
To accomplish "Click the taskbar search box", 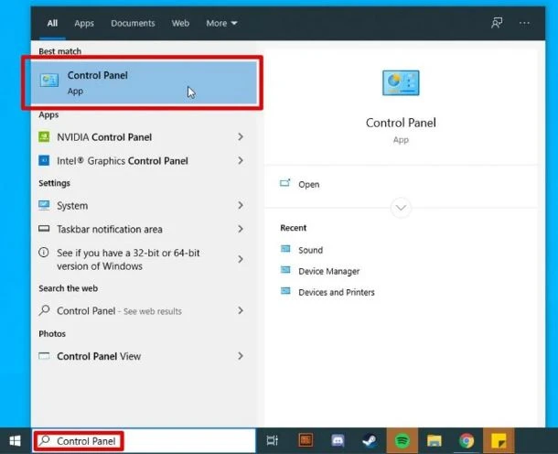I will pyautogui.click(x=144, y=441).
